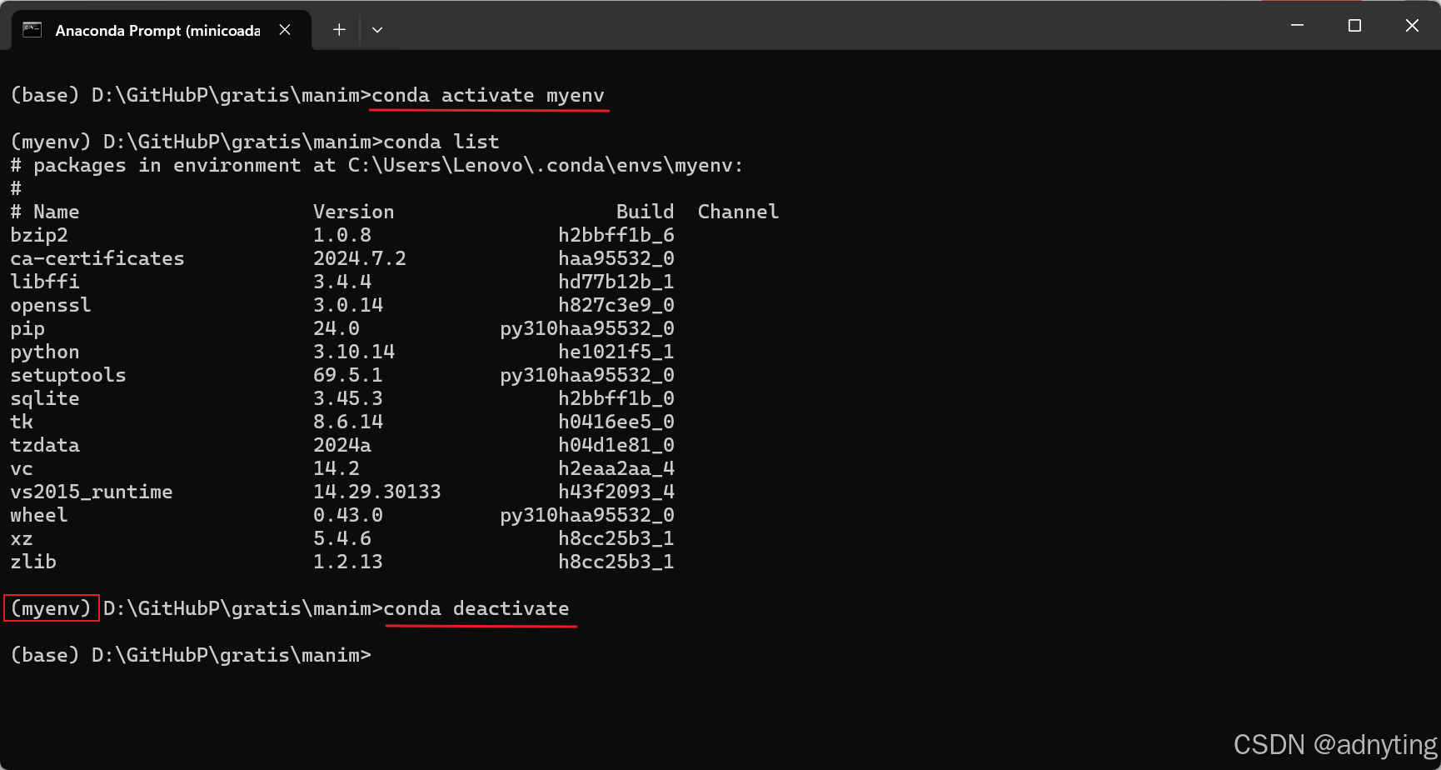Image resolution: width=1441 pixels, height=770 pixels.
Task: Close the Anaconda Prompt tab
Action: [x=285, y=30]
